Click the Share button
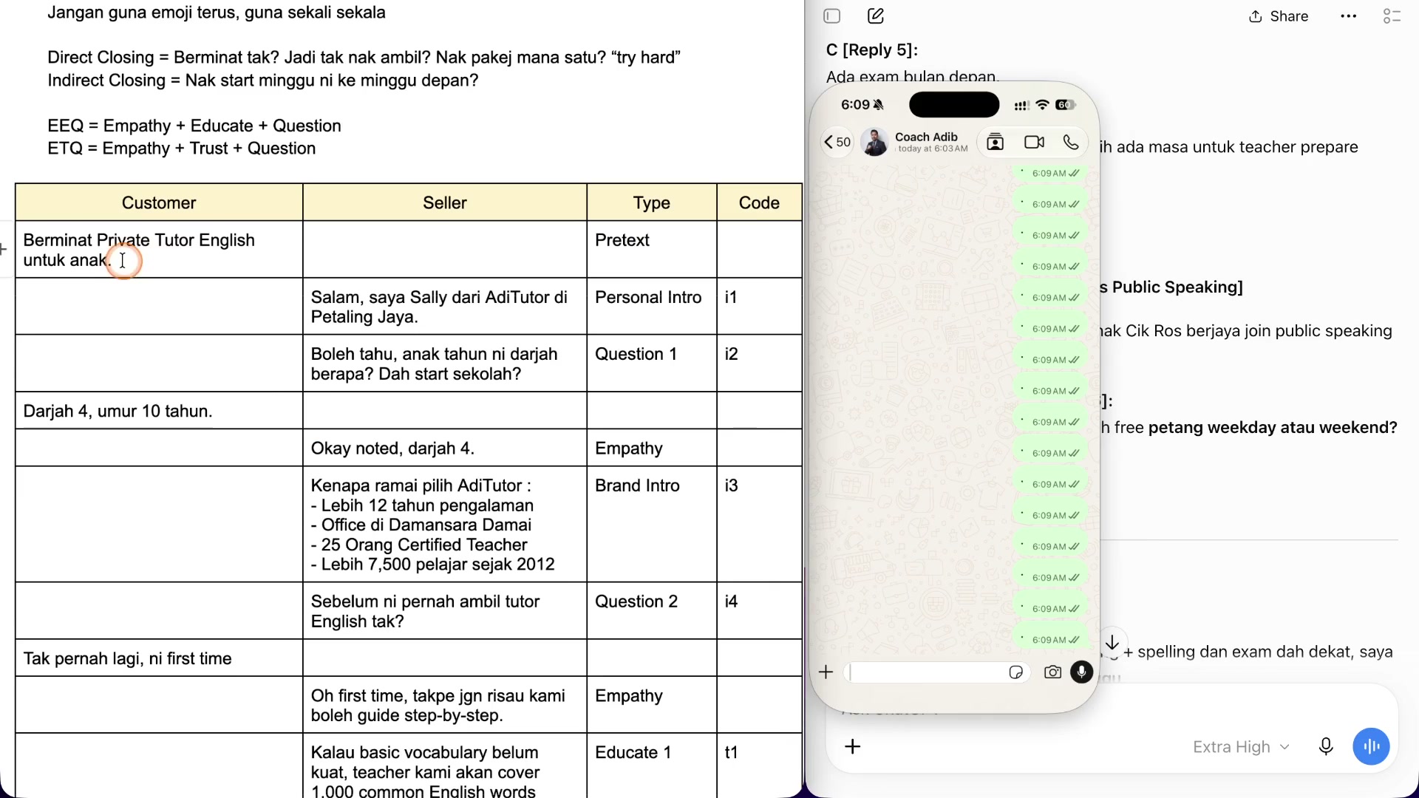Screen dimensions: 1419x798 click(1279, 16)
